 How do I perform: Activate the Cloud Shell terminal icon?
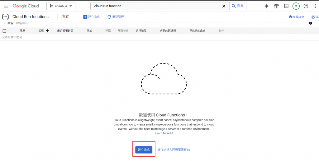pyautogui.click(x=286, y=6)
